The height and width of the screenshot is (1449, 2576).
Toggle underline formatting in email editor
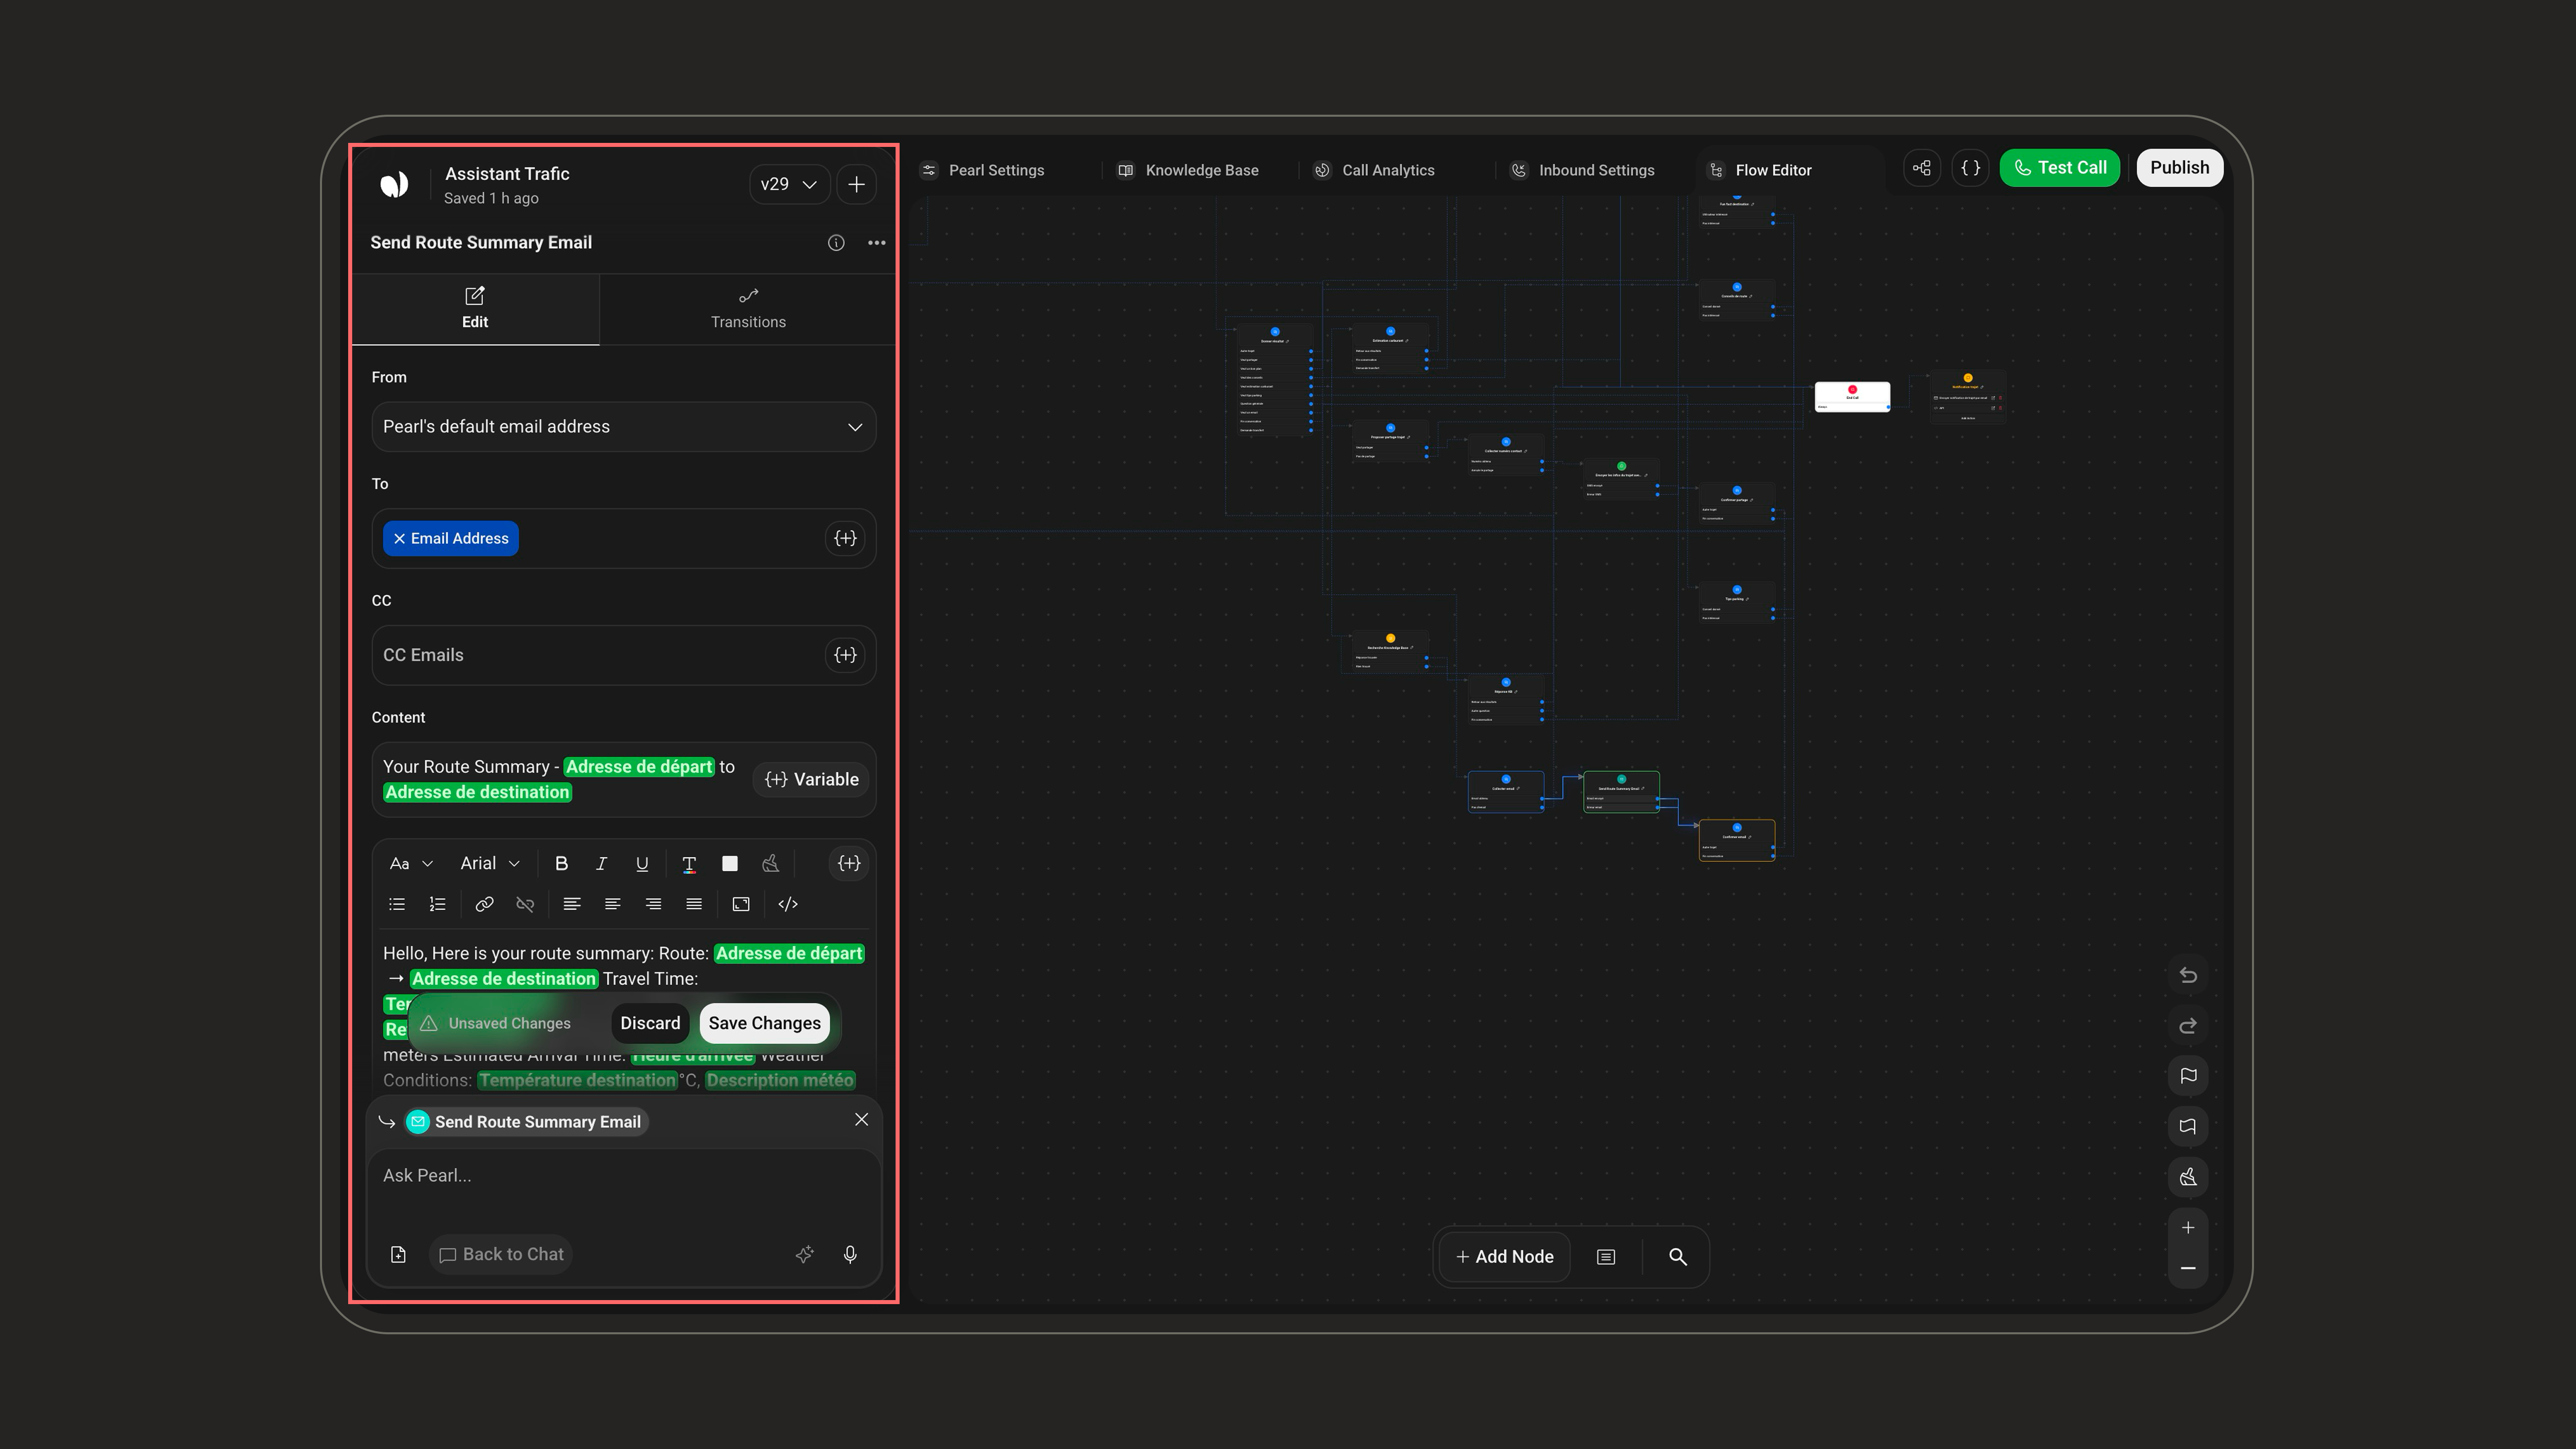[x=642, y=864]
